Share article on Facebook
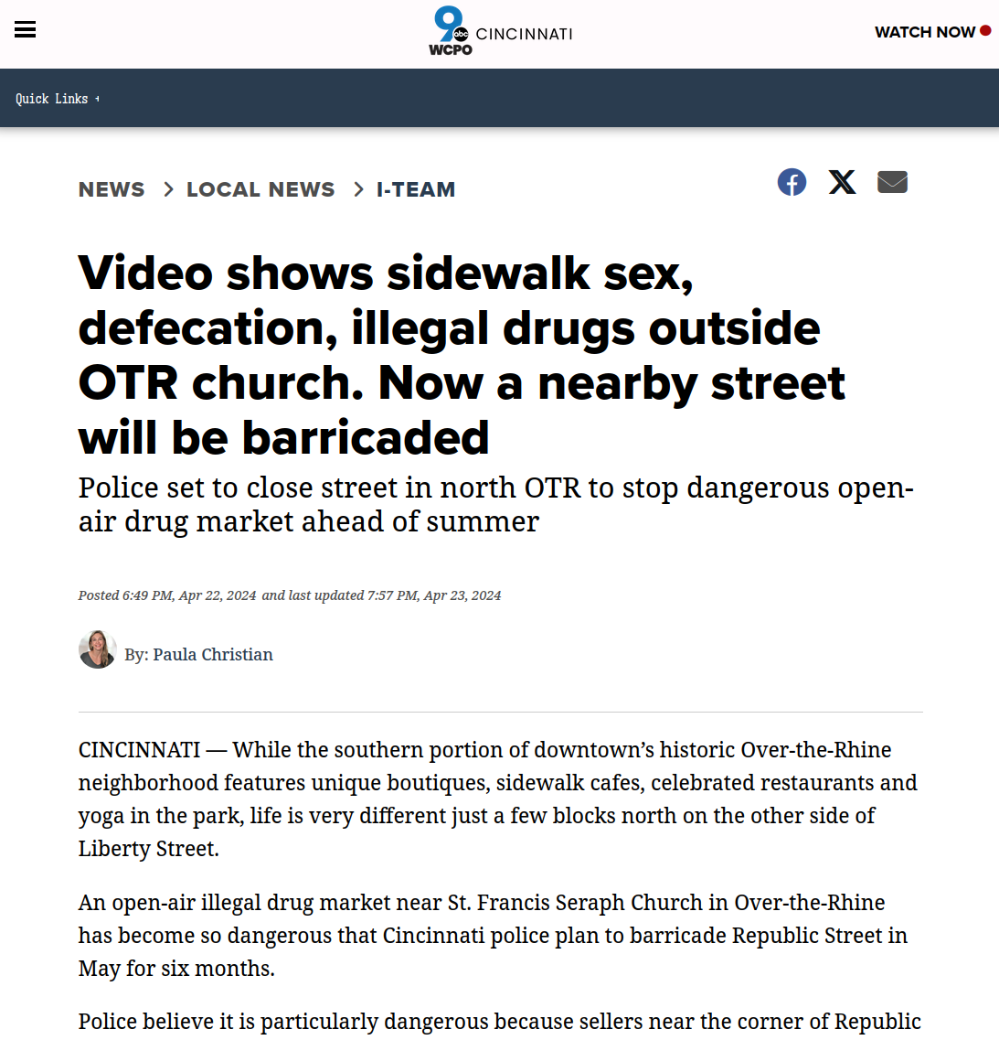 (792, 182)
